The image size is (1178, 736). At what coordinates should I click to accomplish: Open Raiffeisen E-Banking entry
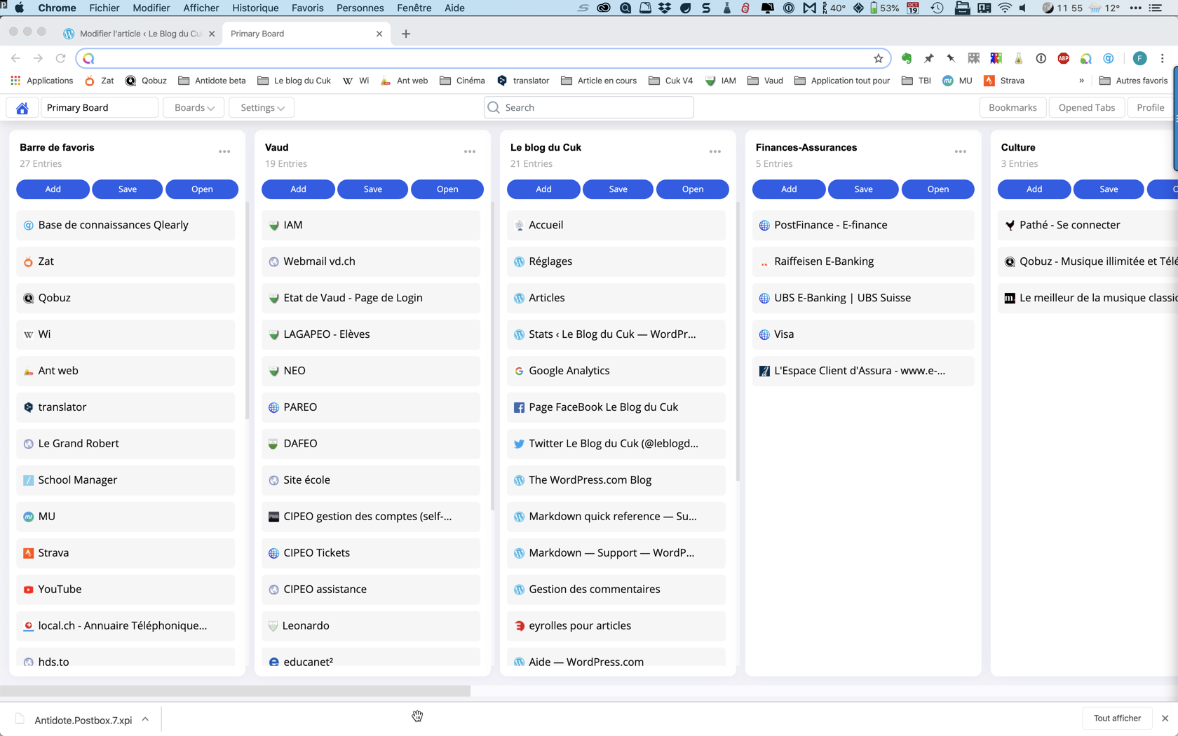pos(863,261)
